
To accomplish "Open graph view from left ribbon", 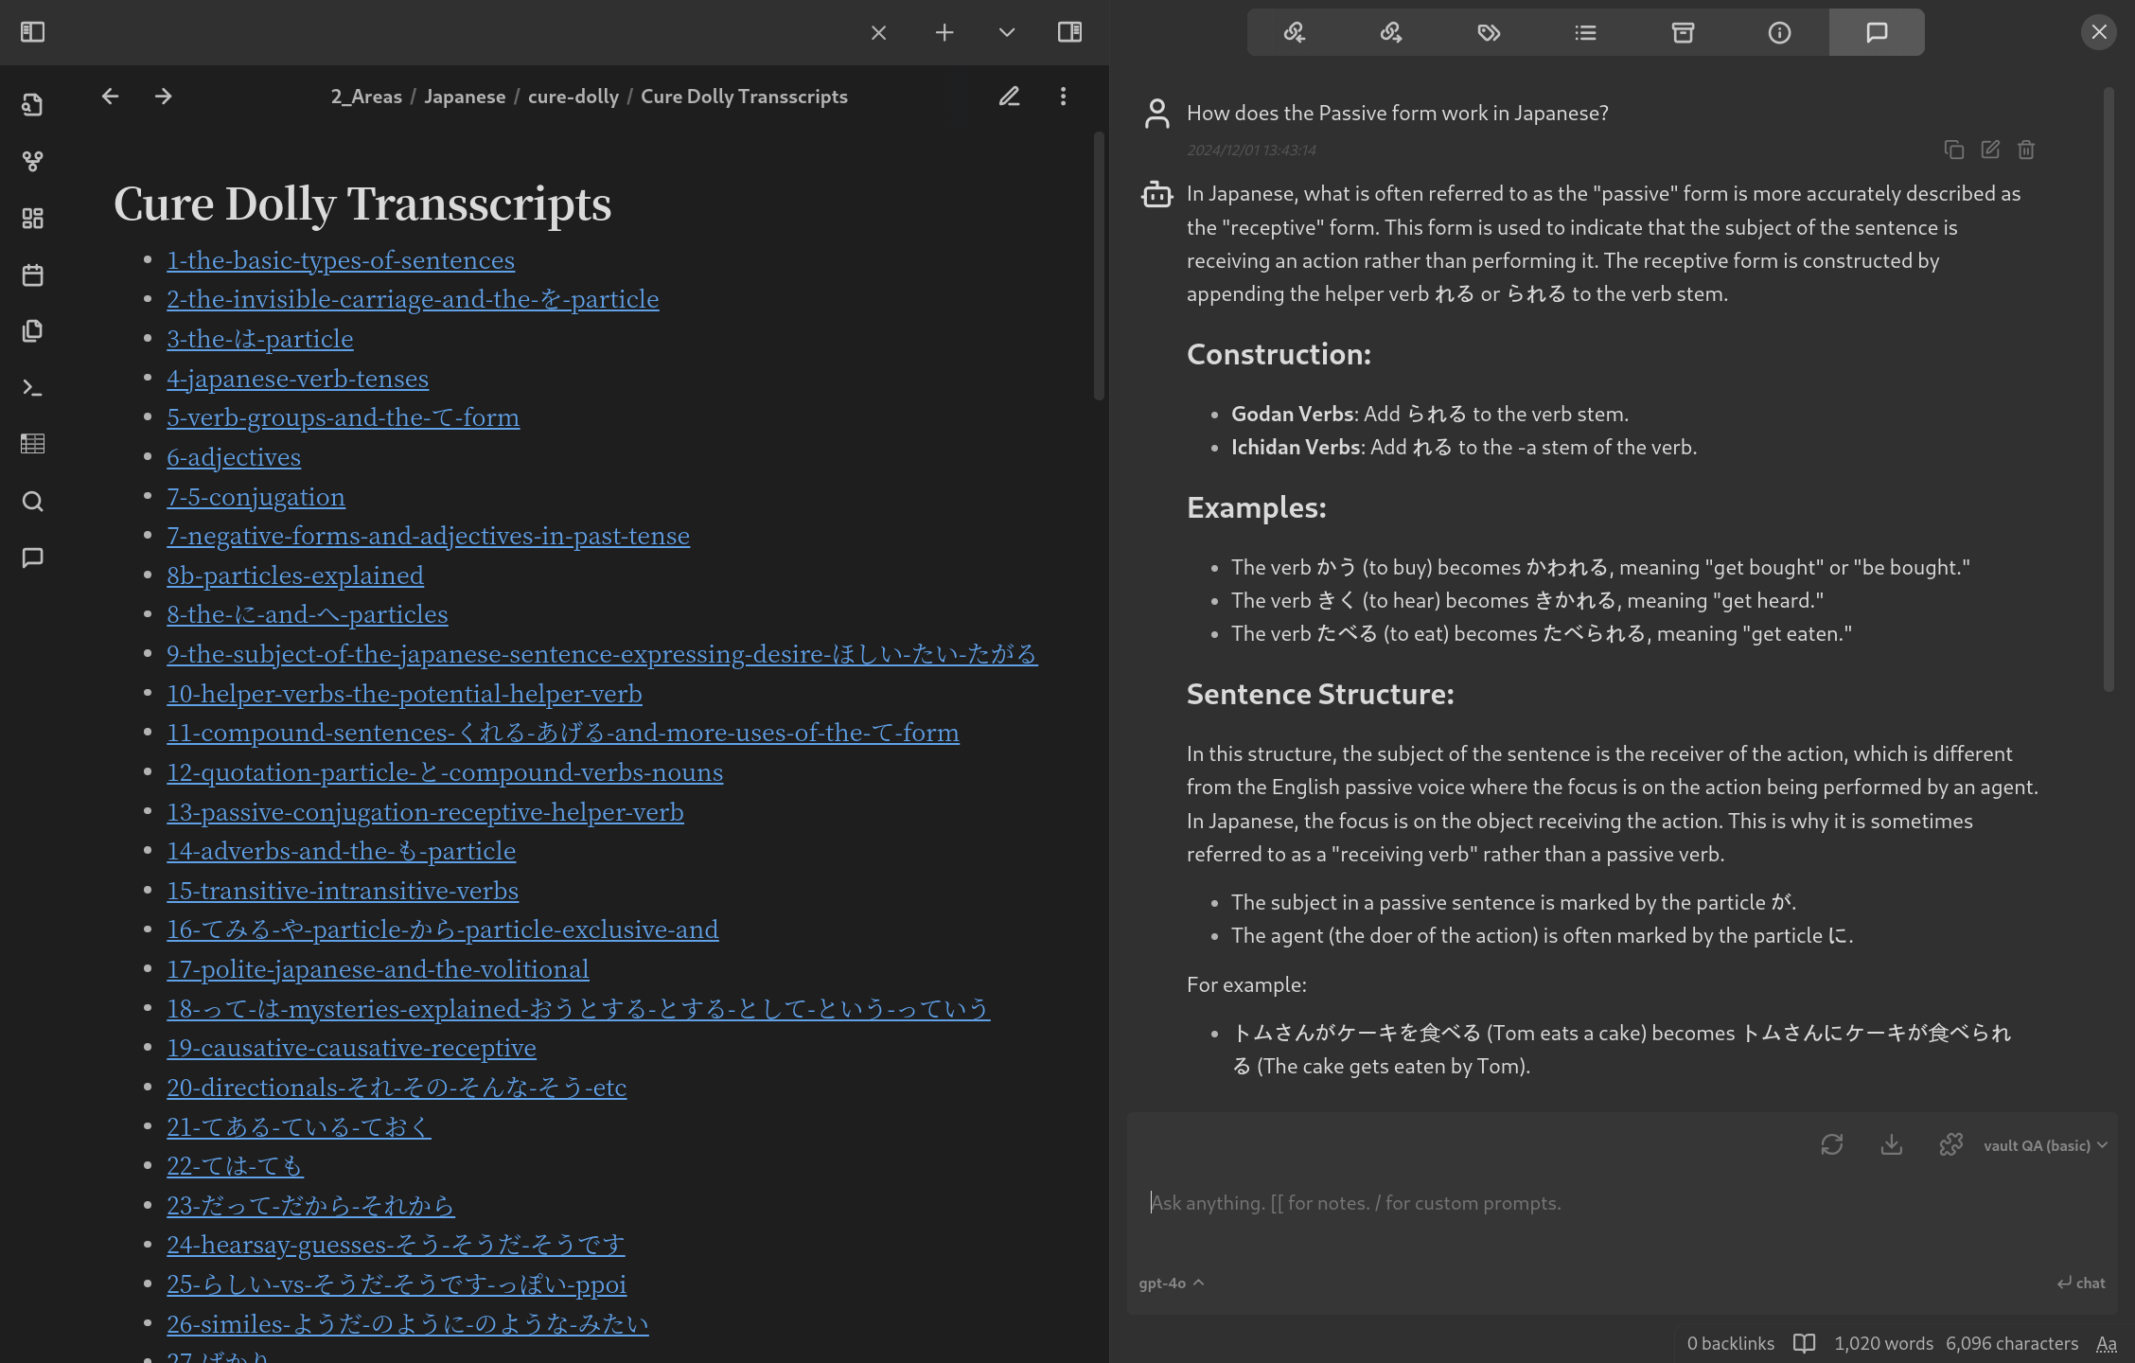I will pos(32,162).
